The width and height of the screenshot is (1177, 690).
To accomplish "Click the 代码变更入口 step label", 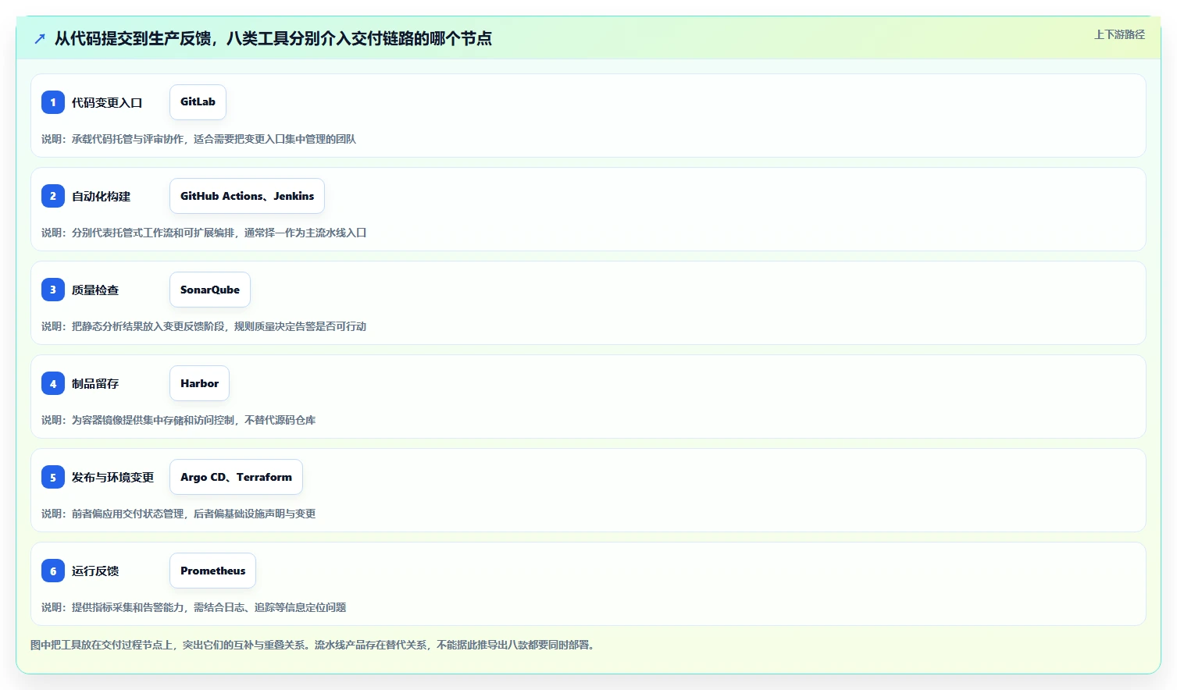I will coord(107,102).
